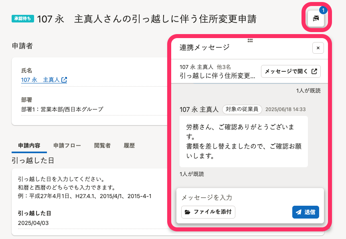Switch to the 申請フロー tab
This screenshot has width=346, height=239.
[x=67, y=146]
